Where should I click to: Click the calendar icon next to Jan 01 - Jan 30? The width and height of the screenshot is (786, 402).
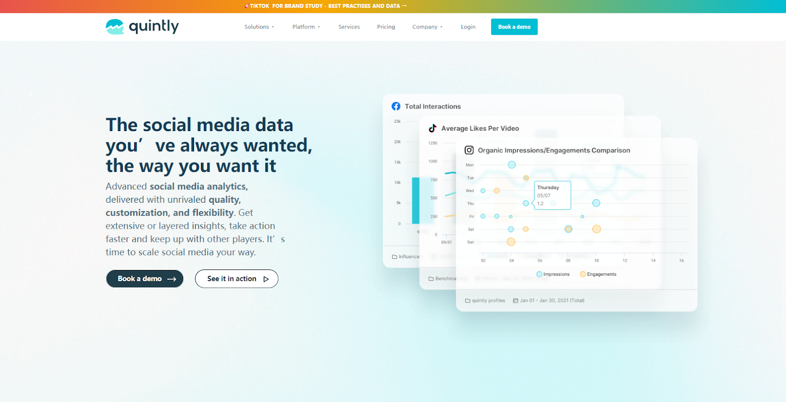(x=515, y=300)
